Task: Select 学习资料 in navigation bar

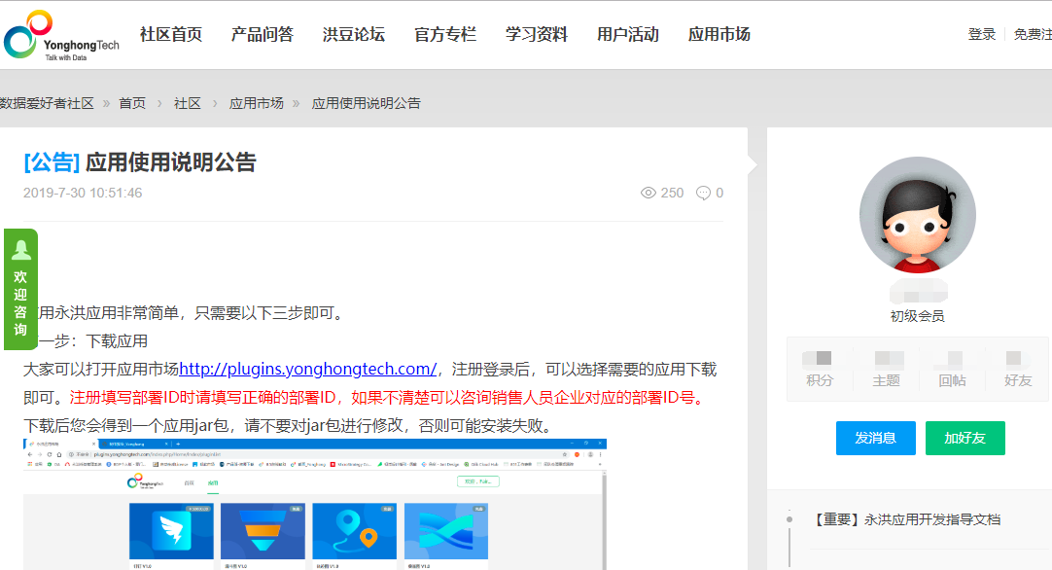Action: click(x=537, y=35)
